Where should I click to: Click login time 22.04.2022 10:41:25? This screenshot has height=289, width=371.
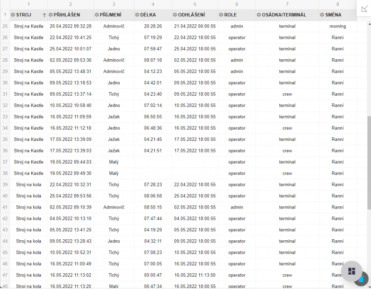(x=70, y=38)
